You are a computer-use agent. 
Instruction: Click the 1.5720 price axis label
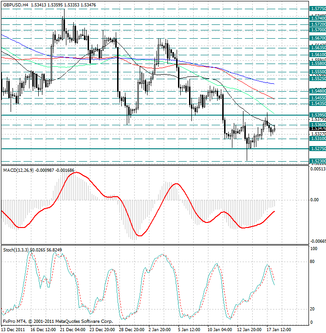coord(318,24)
